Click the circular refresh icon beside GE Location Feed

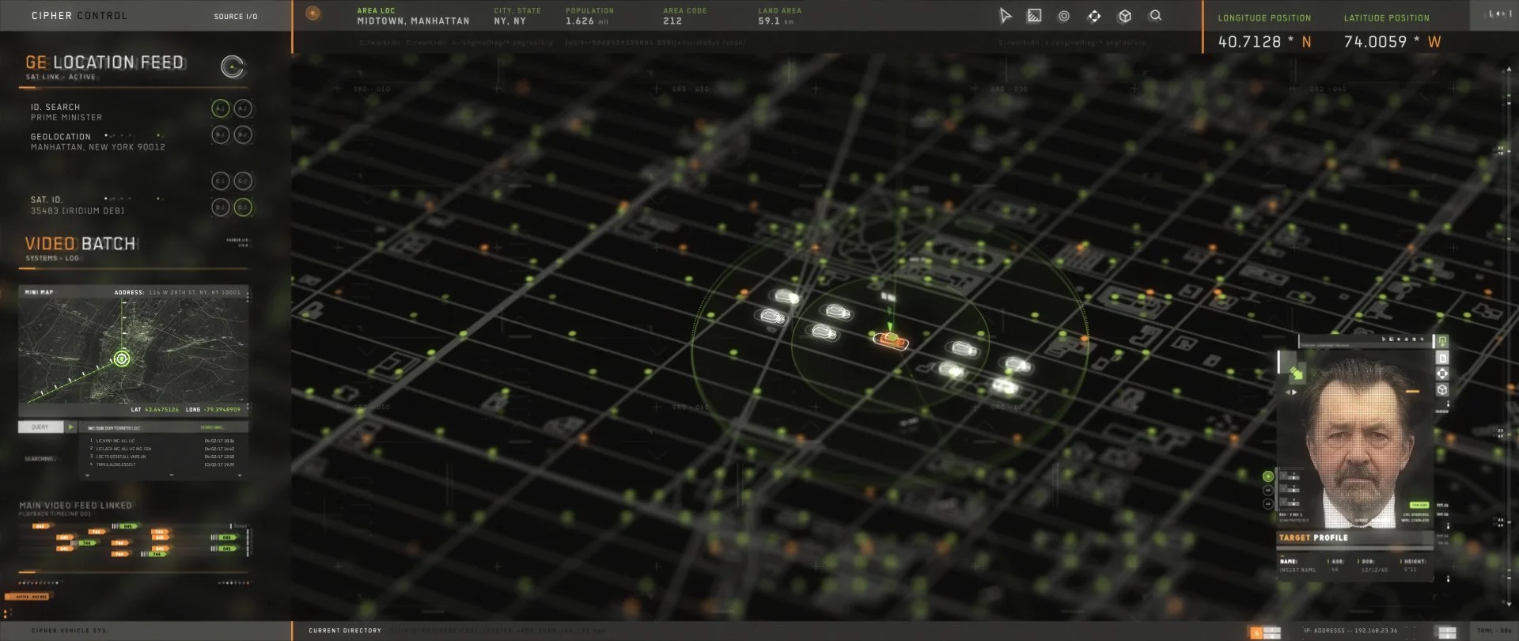[x=233, y=67]
